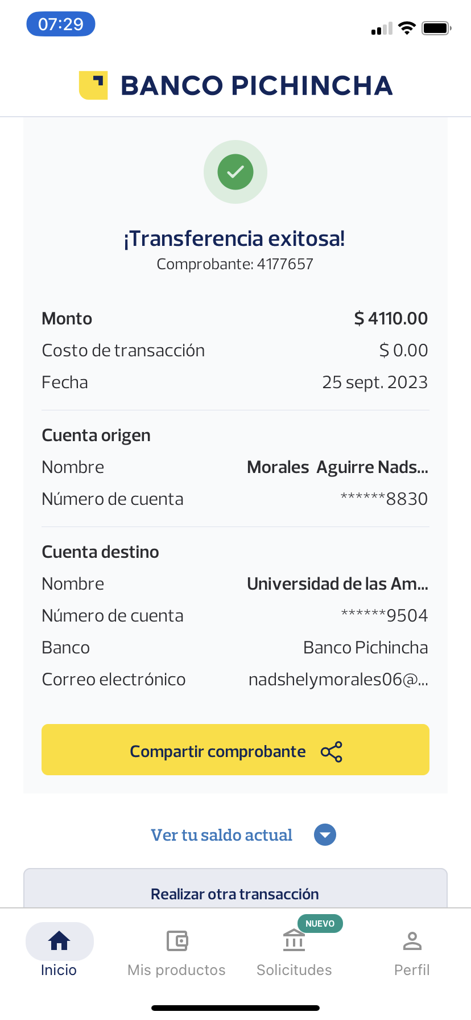Tap the green success checkmark icon
Screen dimensions: 471x1020
(235, 172)
